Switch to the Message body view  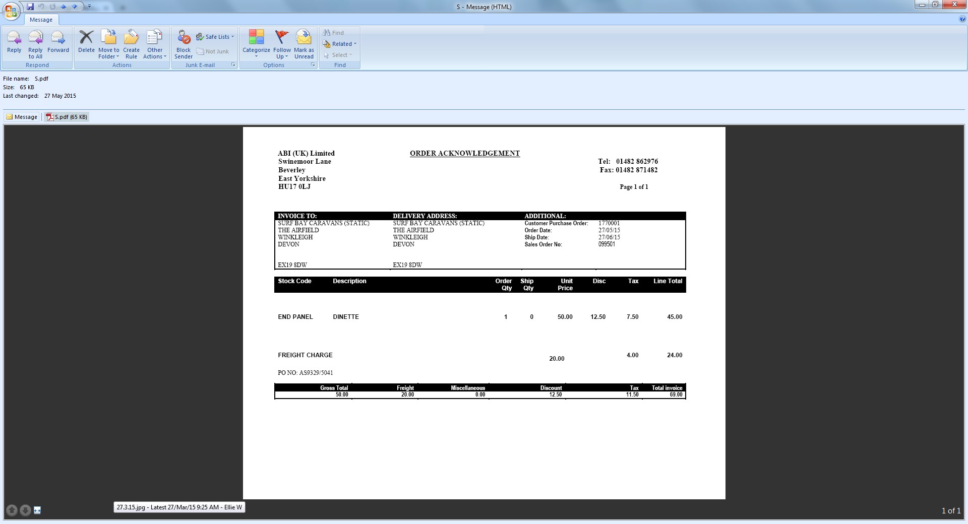22,117
